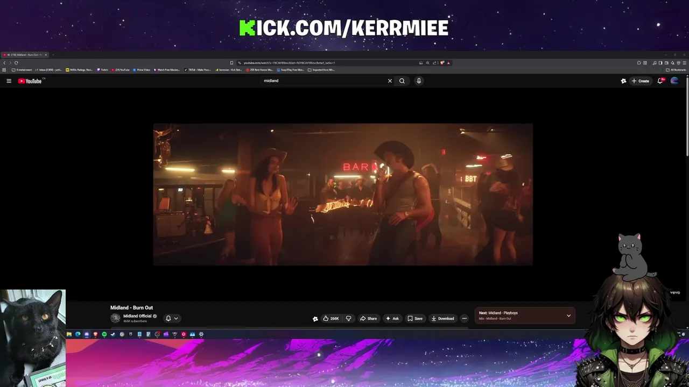
Task: Open Steam from the taskbar
Action: (x=113, y=334)
